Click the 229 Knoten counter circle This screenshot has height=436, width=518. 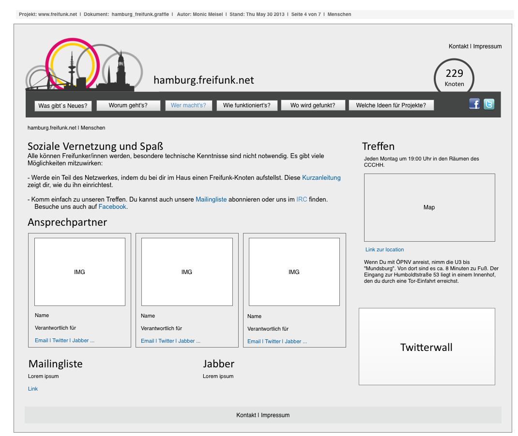click(x=454, y=77)
